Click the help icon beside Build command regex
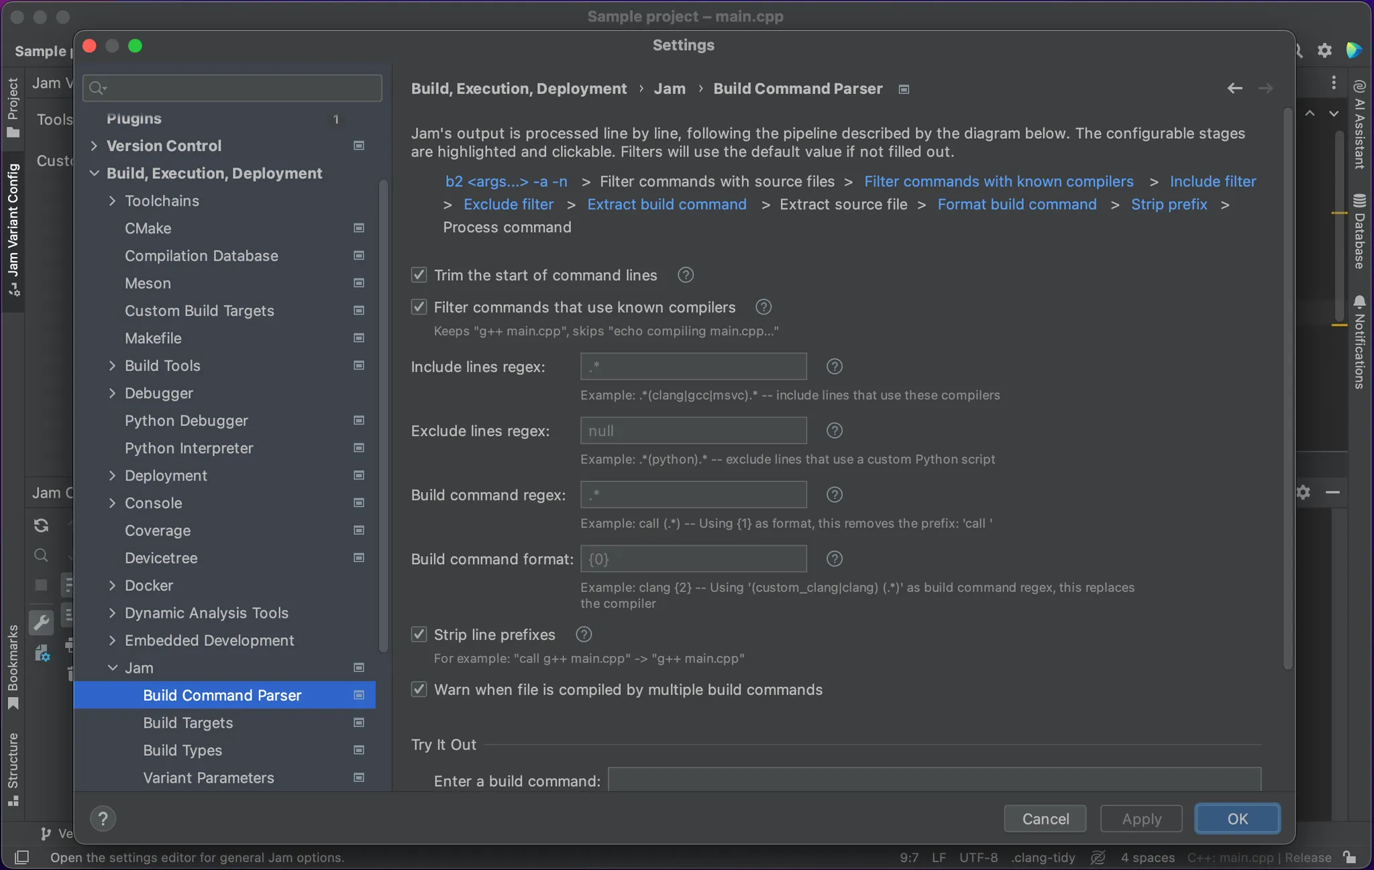The image size is (1374, 870). pos(834,494)
